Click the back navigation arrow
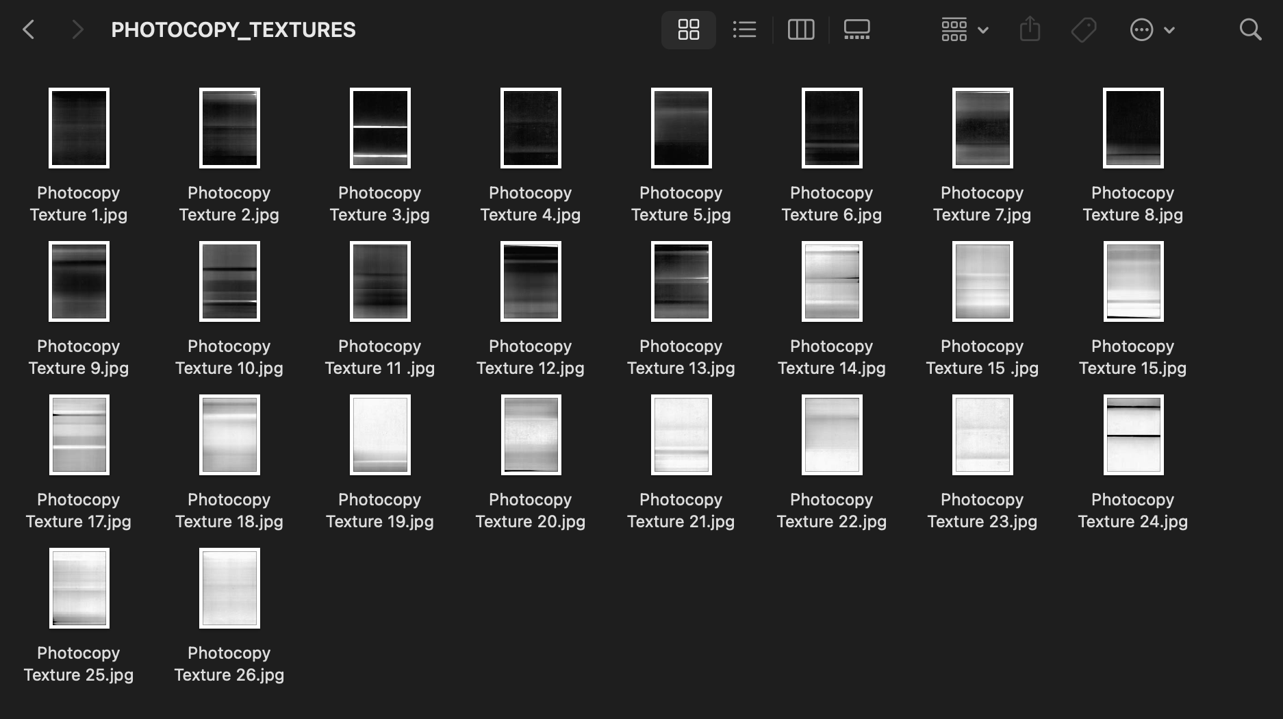 coord(29,29)
